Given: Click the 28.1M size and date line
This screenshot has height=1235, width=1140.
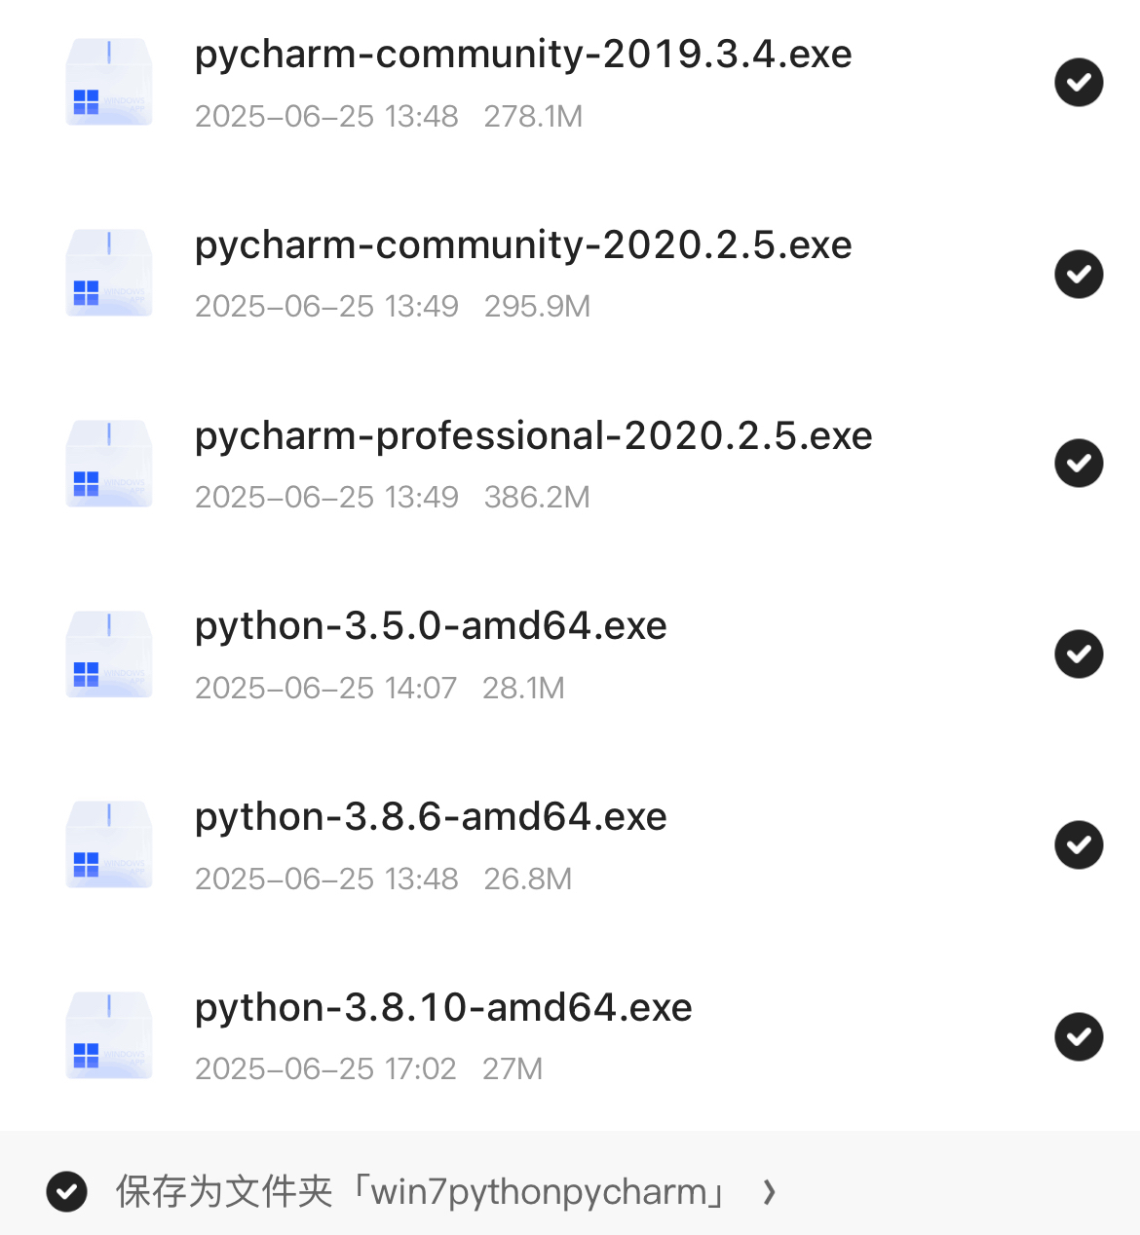Looking at the screenshot, I should 380,688.
